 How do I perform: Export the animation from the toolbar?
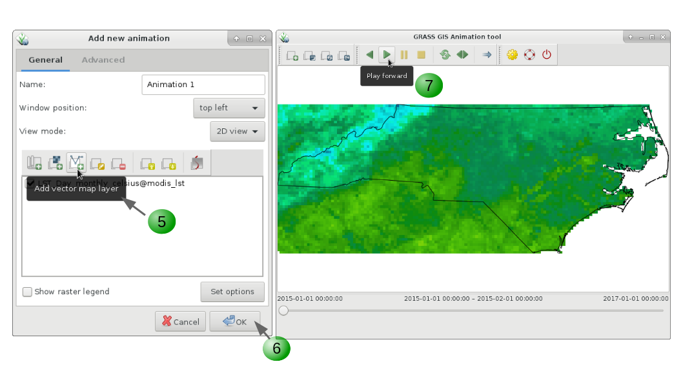[344, 56]
